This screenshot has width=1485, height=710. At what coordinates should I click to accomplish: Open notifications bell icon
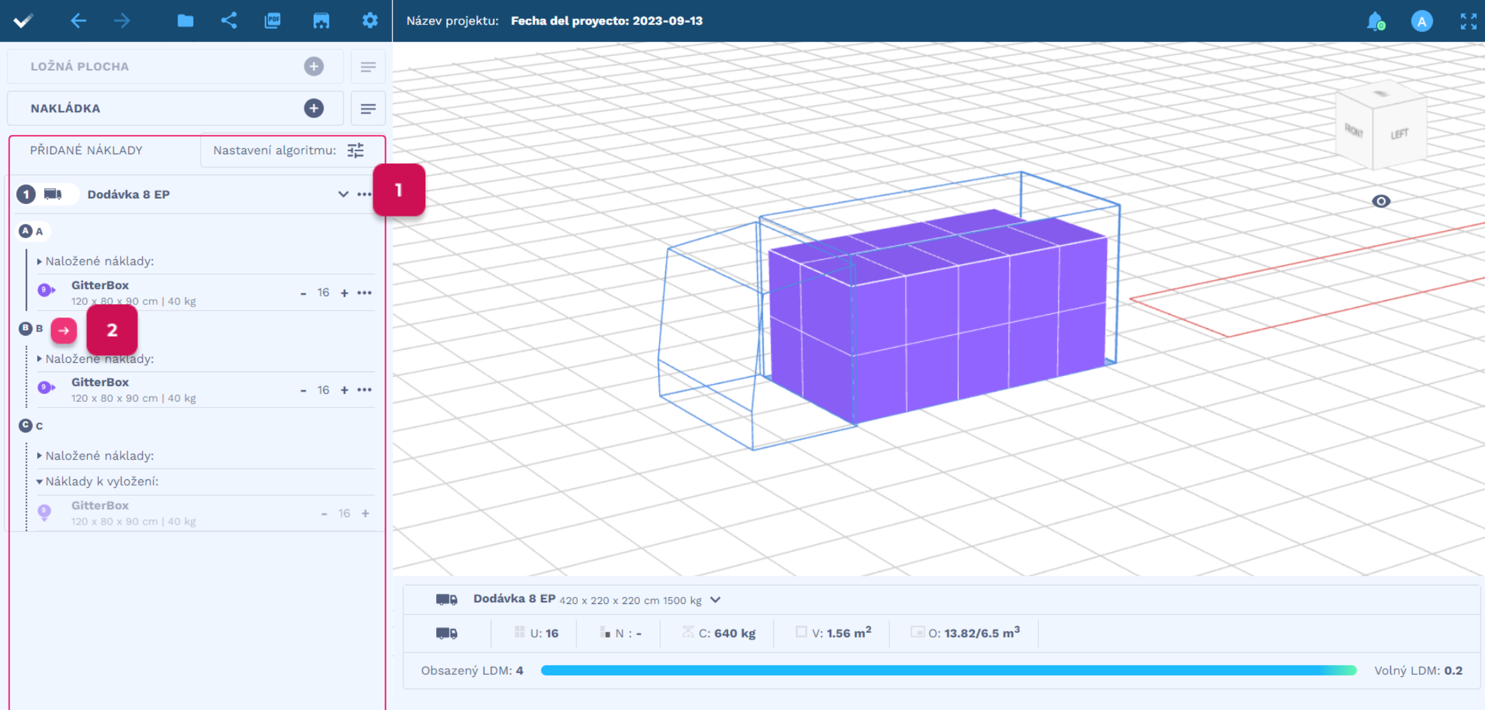pyautogui.click(x=1375, y=21)
